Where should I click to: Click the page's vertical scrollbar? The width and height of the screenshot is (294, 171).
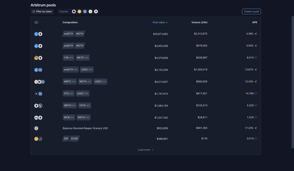click(293, 82)
